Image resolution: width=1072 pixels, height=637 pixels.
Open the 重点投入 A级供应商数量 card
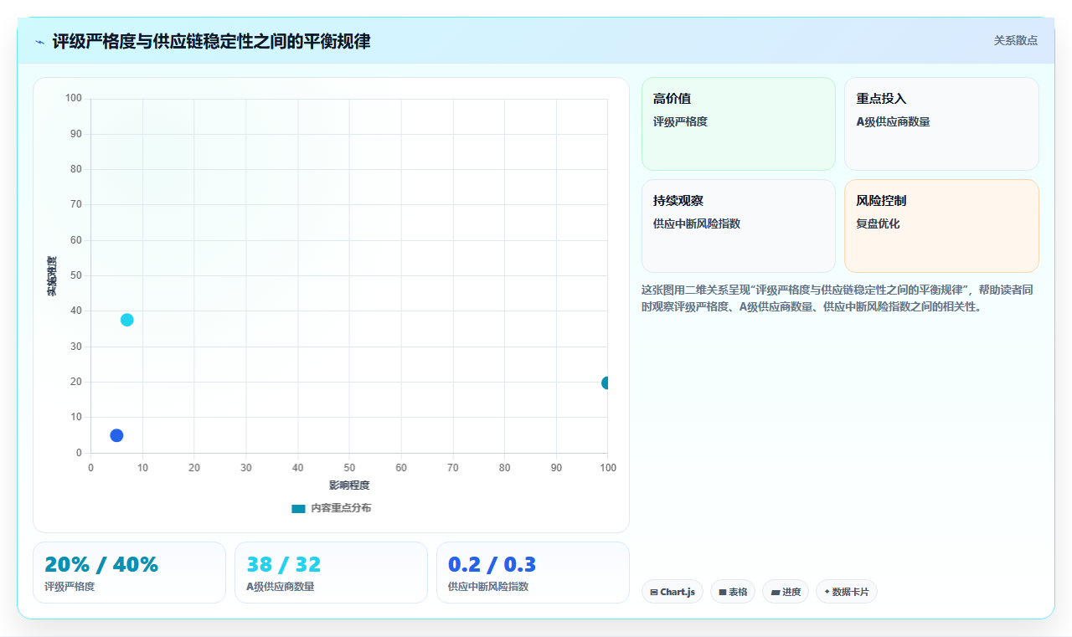(941, 124)
